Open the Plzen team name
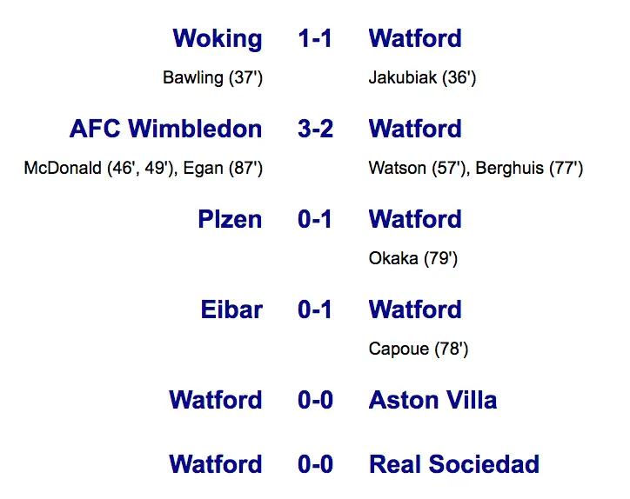Viewport: 630px width, 499px height. click(230, 220)
